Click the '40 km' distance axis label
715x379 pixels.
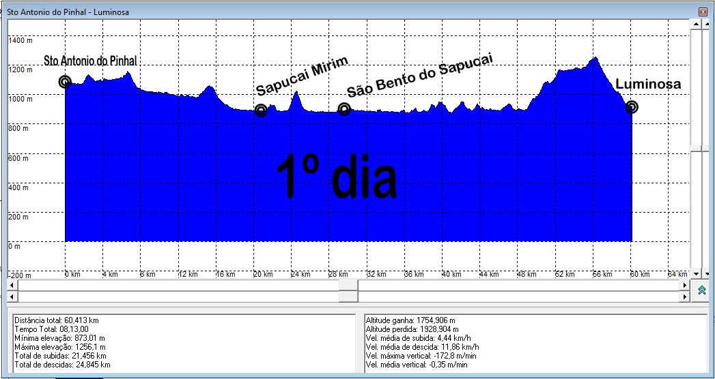(451, 274)
